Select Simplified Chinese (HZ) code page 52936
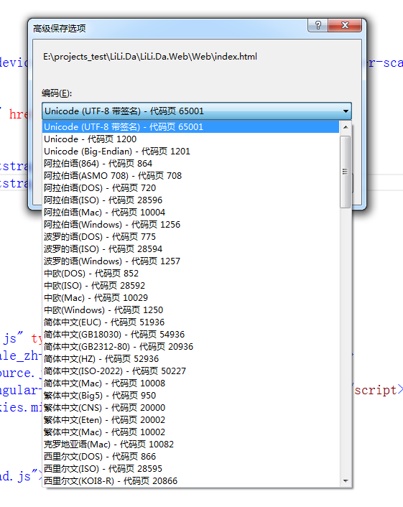Image resolution: width=403 pixels, height=507 pixels. [191, 359]
